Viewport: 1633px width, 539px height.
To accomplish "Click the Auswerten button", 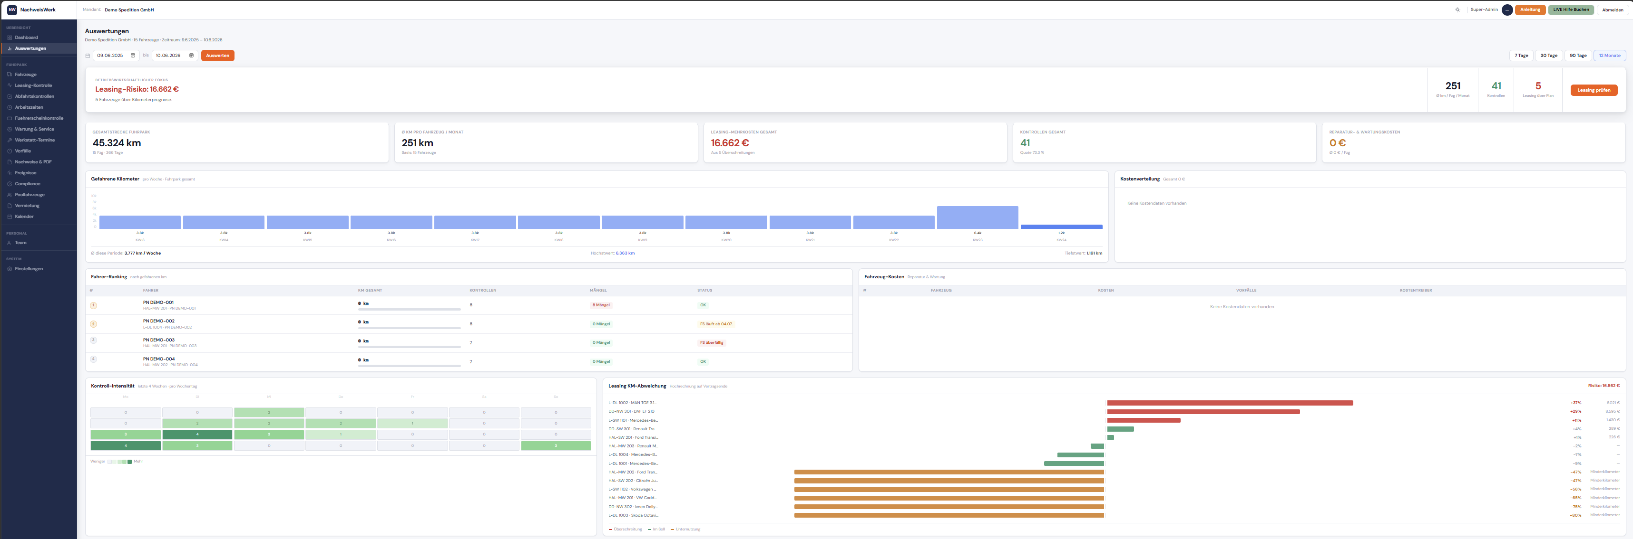I will click(x=217, y=56).
